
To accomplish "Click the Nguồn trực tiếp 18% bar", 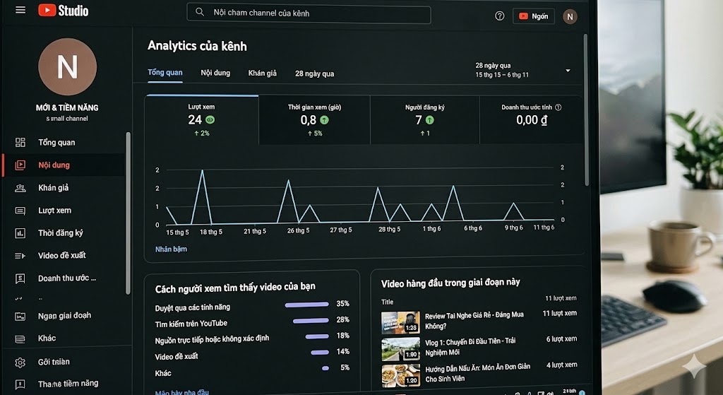I will coord(317,336).
